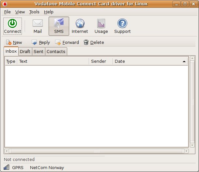Click the Forward message icon

[58, 43]
